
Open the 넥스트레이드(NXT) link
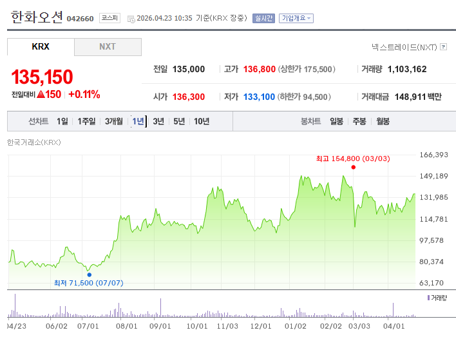tap(404, 47)
